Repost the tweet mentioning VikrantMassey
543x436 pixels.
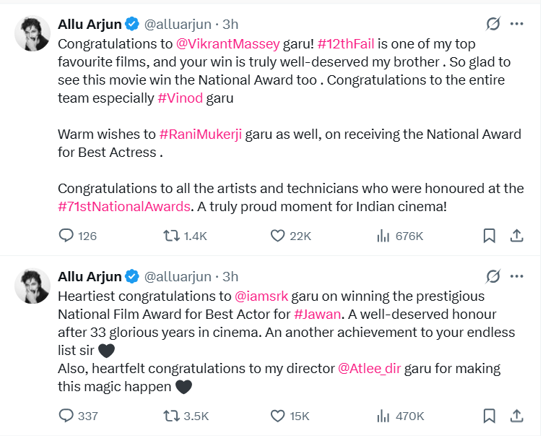click(x=172, y=236)
